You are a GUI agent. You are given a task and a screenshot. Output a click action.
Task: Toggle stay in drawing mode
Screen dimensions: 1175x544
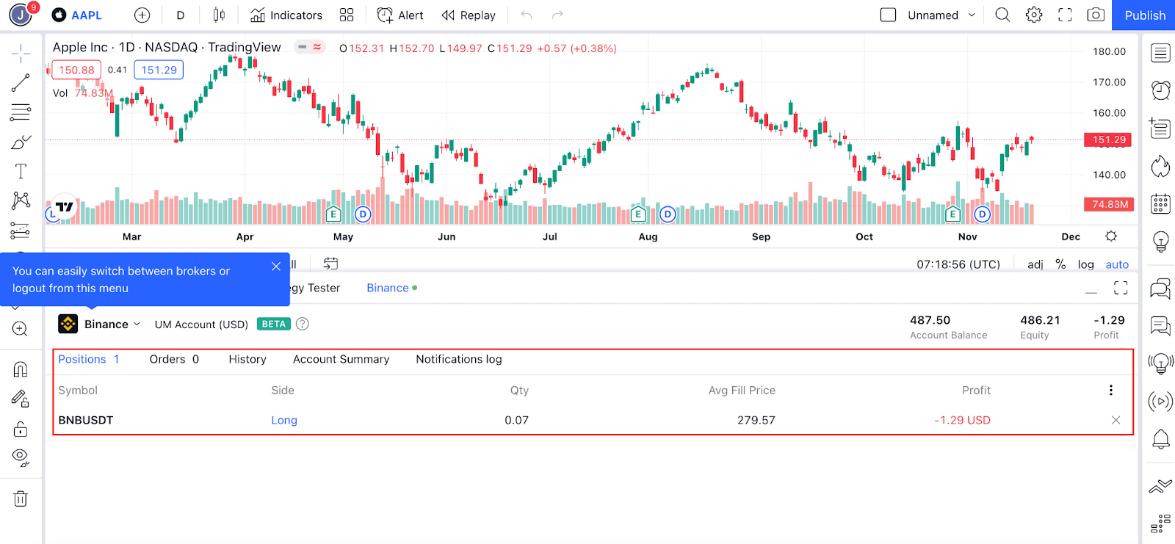pyautogui.click(x=21, y=399)
